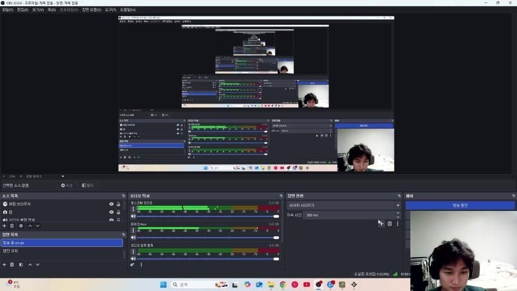The height and width of the screenshot is (291, 517).
Task: Expand the 서서히 사라지기 transition dropdown
Action: [x=398, y=206]
